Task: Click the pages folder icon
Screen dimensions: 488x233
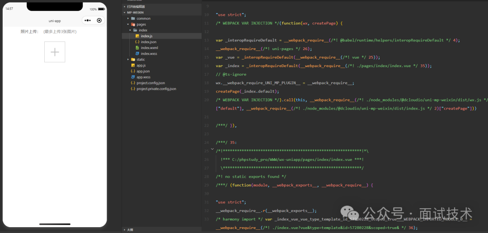Action: click(133, 24)
